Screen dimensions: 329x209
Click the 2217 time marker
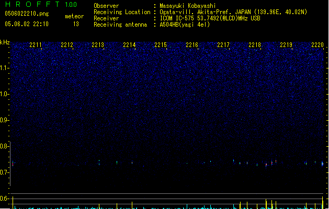pyautogui.click(x=223, y=44)
